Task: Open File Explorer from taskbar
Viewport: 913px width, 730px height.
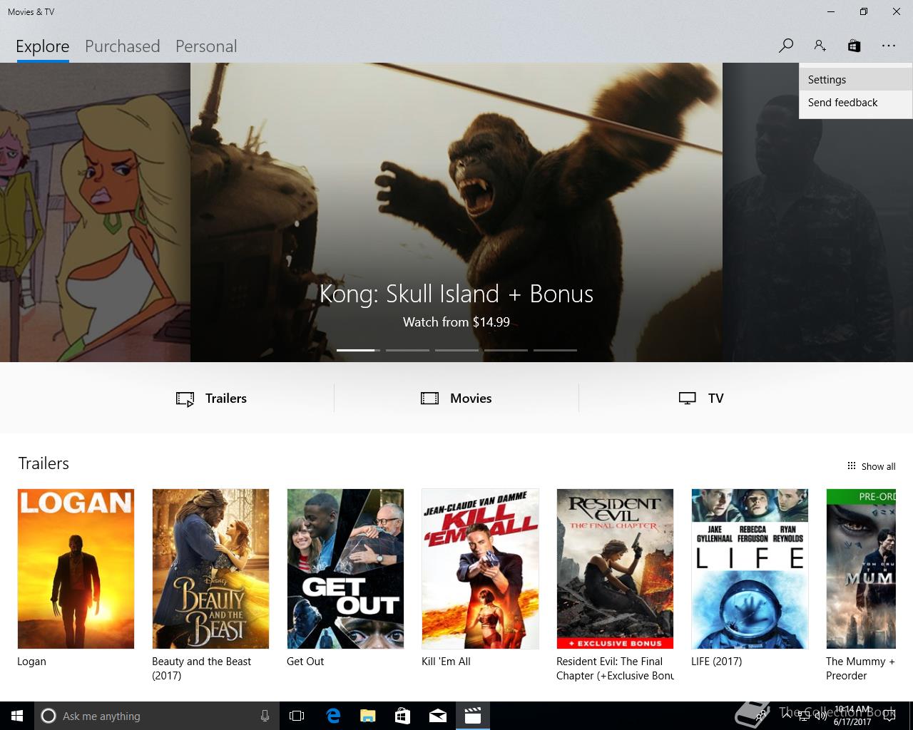Action: (368, 716)
